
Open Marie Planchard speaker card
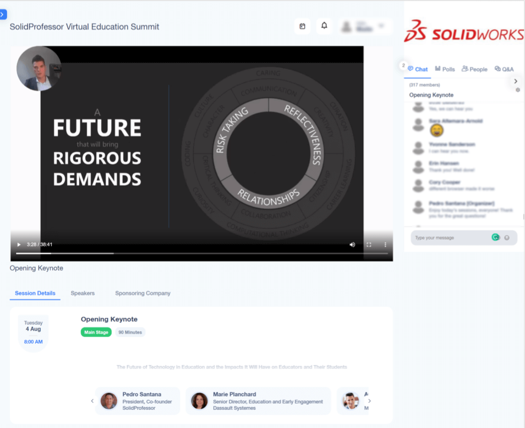[258, 401]
